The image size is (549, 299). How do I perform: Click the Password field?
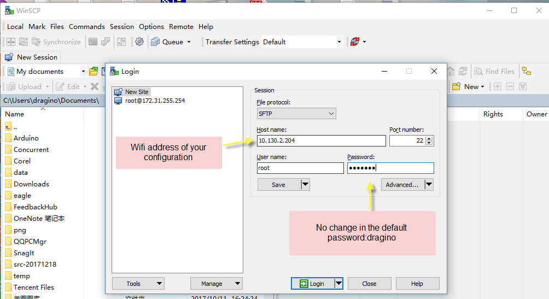pos(390,168)
